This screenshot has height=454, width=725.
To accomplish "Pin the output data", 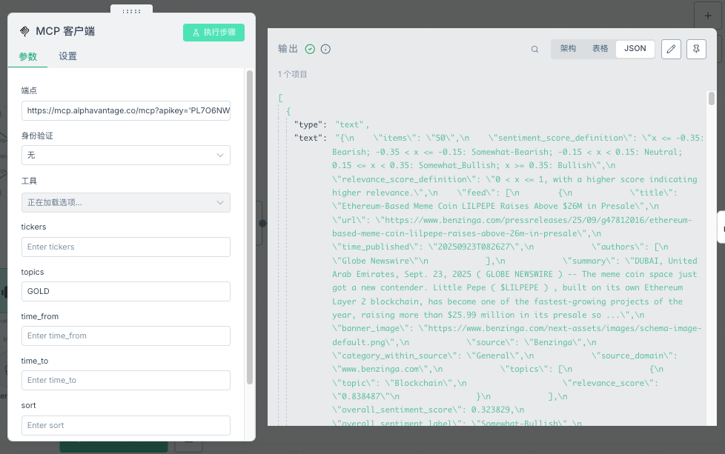I will click(x=696, y=49).
